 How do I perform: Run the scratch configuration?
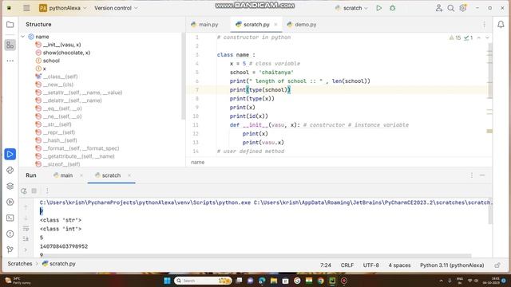[x=378, y=8]
